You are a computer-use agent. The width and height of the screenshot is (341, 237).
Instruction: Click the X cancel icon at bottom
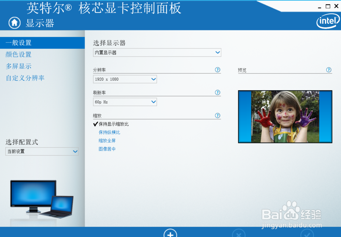coord(238,235)
